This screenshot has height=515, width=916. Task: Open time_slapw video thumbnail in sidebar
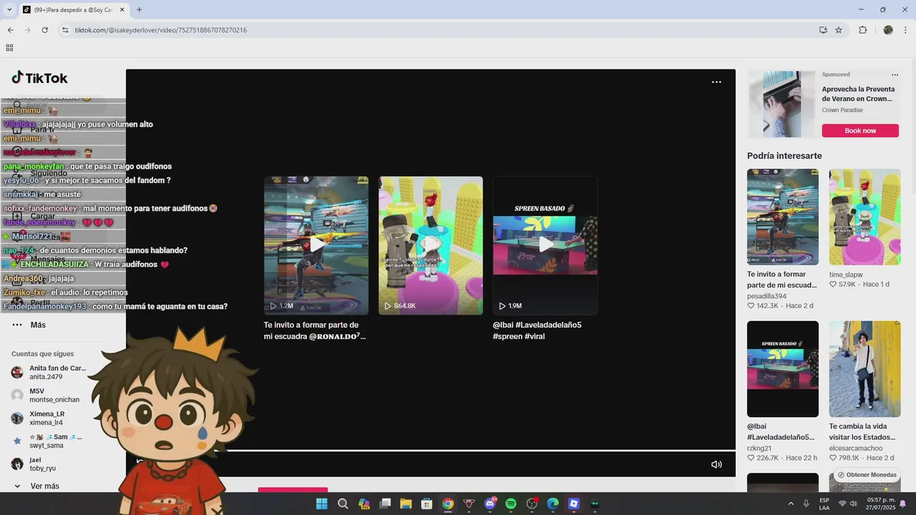click(x=865, y=217)
